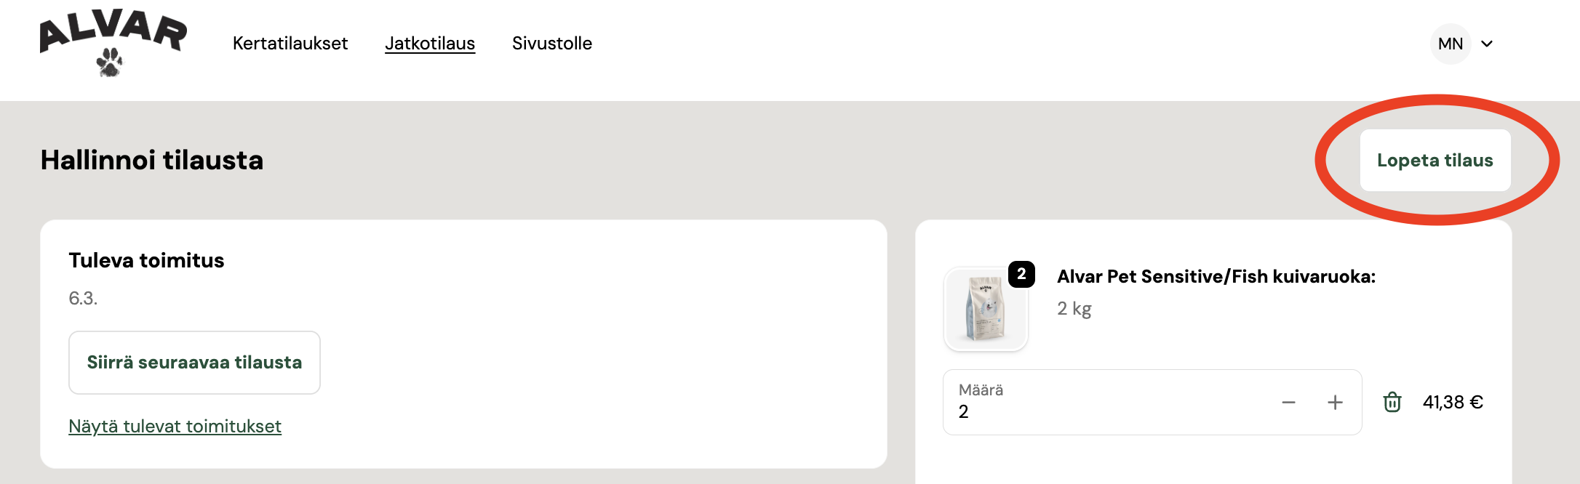Increase quantity with the plus icon
Screen dimensions: 1580x484
(1335, 402)
